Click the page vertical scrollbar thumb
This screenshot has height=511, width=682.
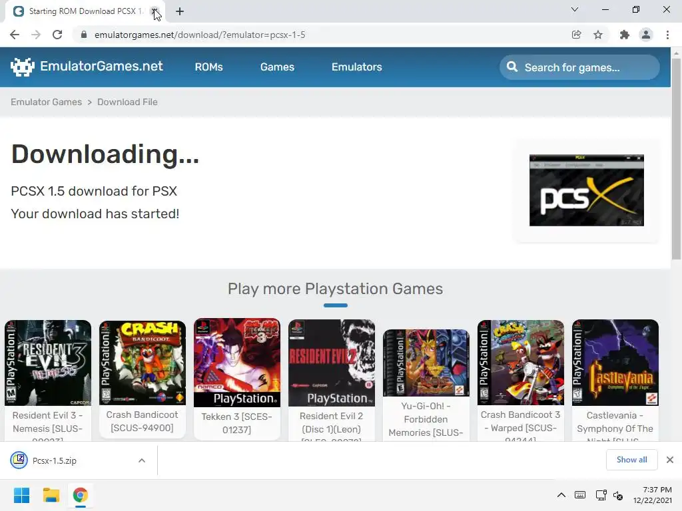tap(676, 158)
